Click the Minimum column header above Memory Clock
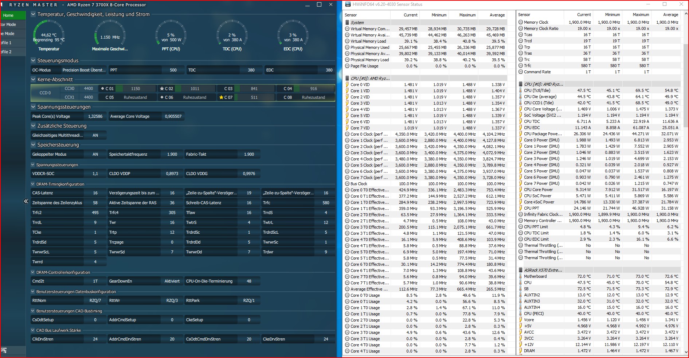Viewport: 689px width, 358px height. tap(608, 15)
